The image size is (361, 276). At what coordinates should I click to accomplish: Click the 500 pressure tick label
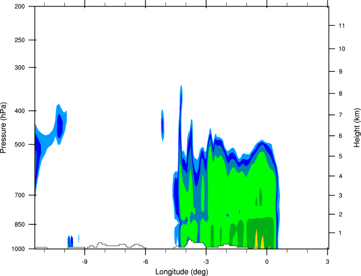point(20,144)
